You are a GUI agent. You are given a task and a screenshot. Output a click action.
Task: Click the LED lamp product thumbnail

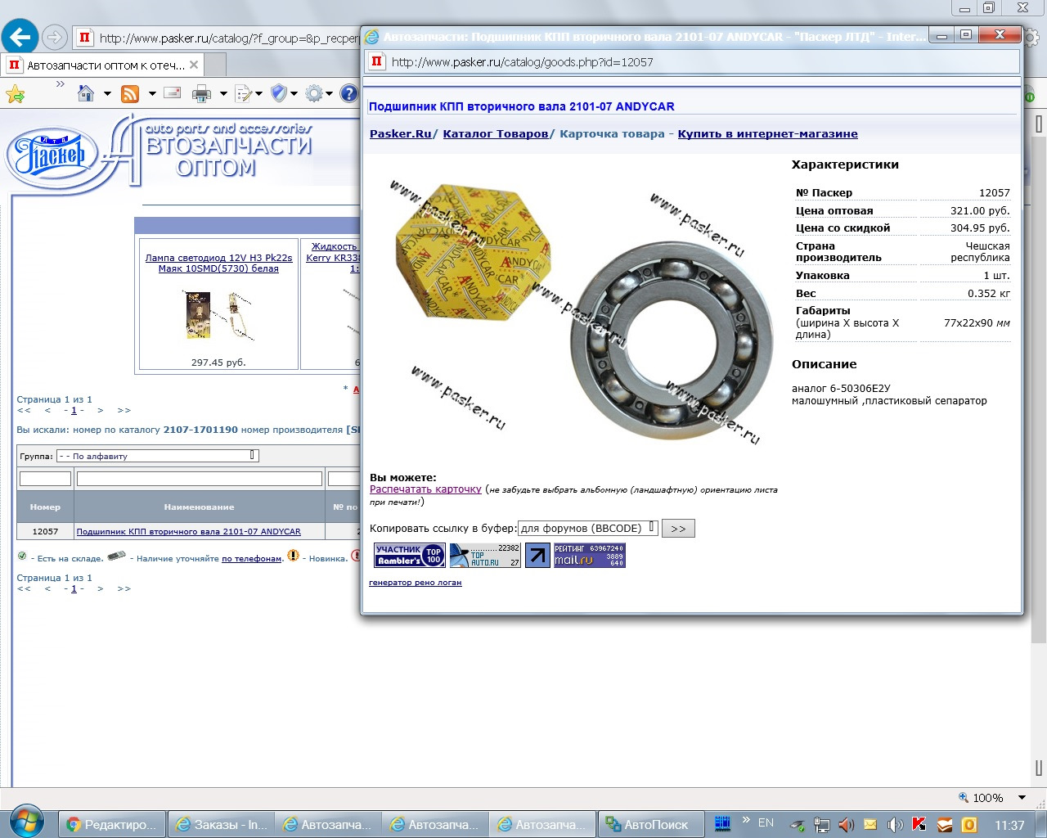click(x=218, y=316)
